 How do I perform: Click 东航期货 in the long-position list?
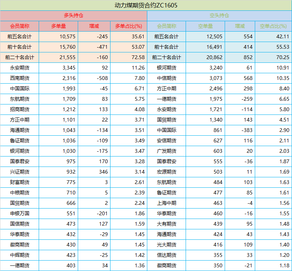[x=20, y=99]
